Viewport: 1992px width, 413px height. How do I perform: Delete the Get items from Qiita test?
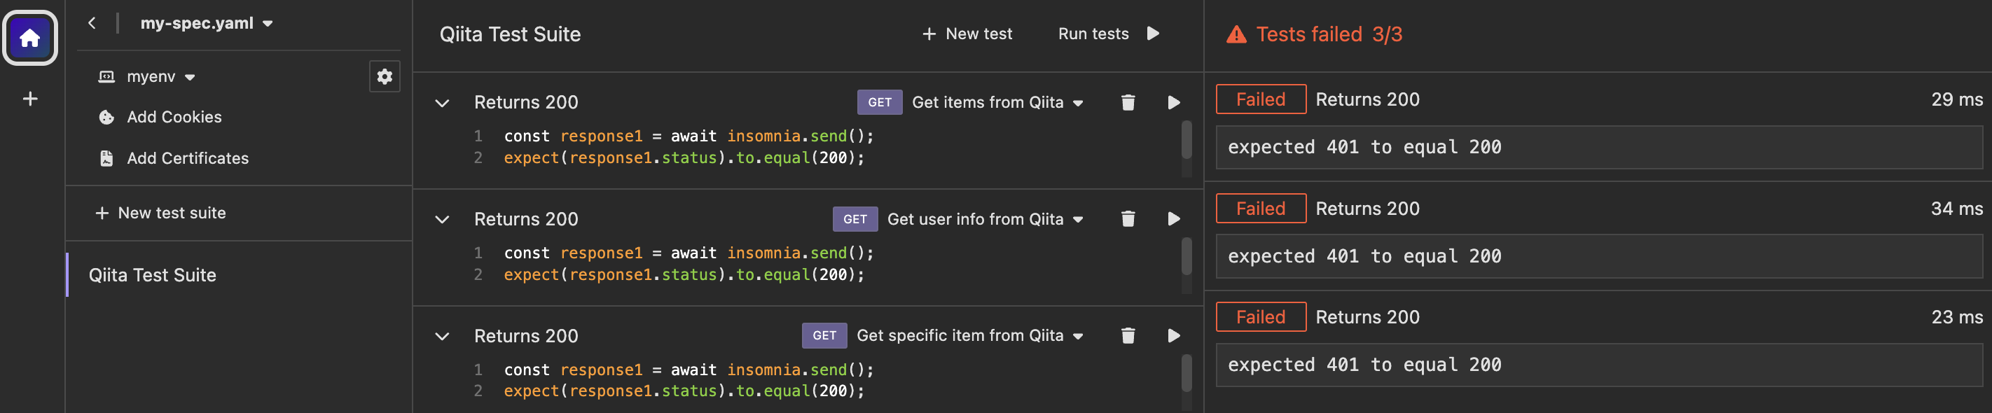click(x=1128, y=103)
